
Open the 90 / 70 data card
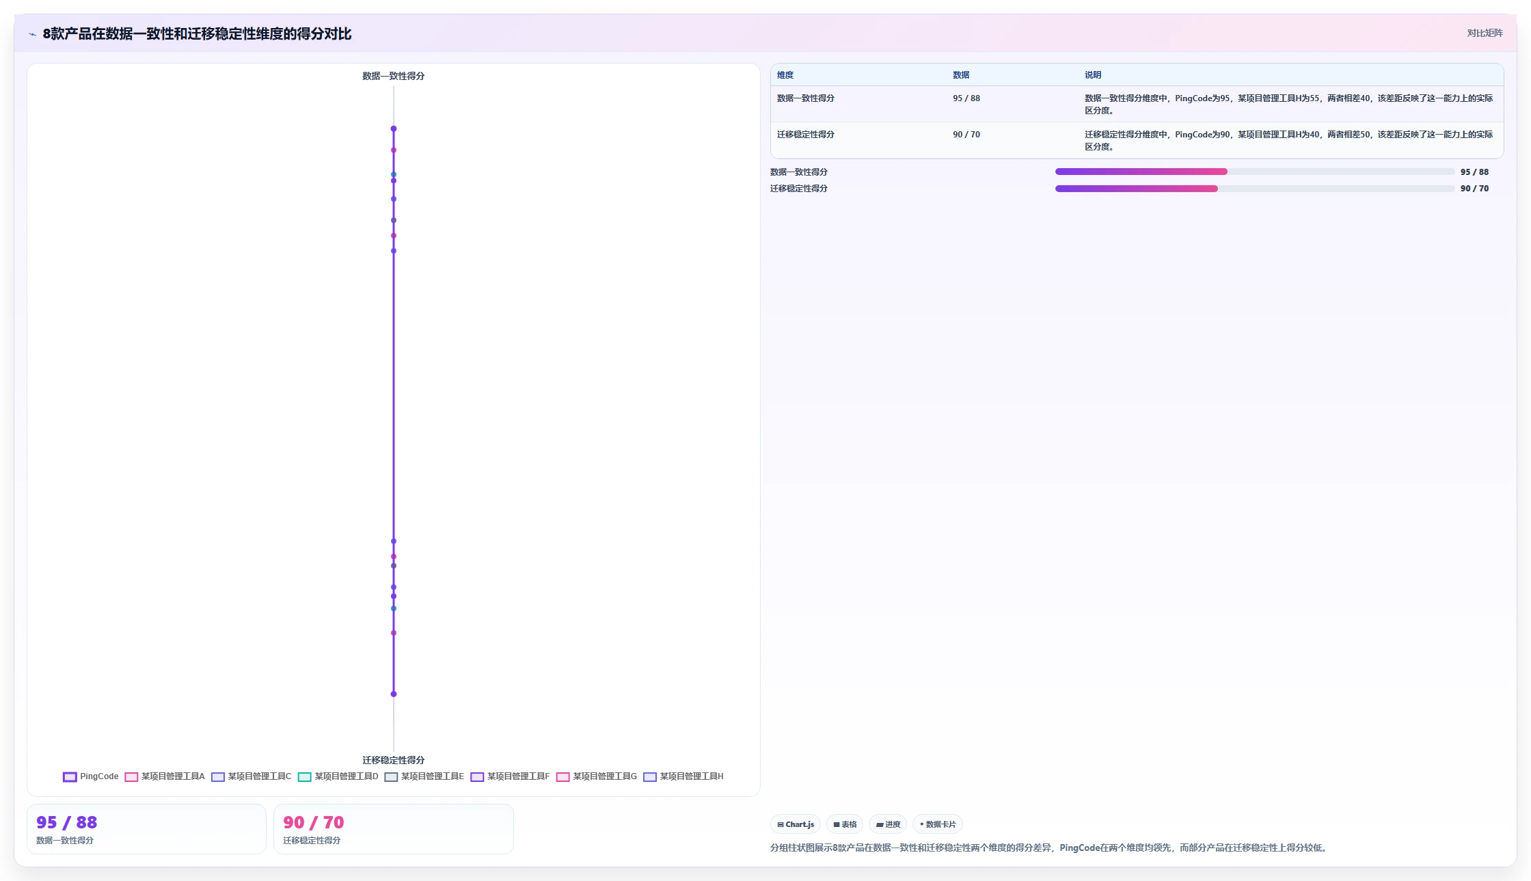pyautogui.click(x=393, y=829)
